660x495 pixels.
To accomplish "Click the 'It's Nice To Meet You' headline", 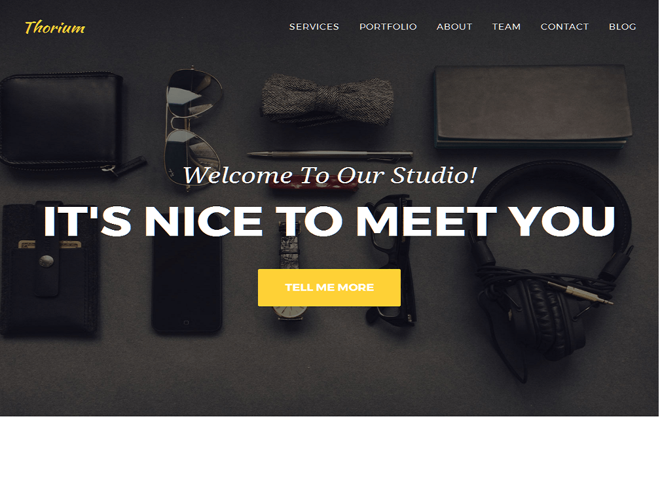I will (x=329, y=221).
